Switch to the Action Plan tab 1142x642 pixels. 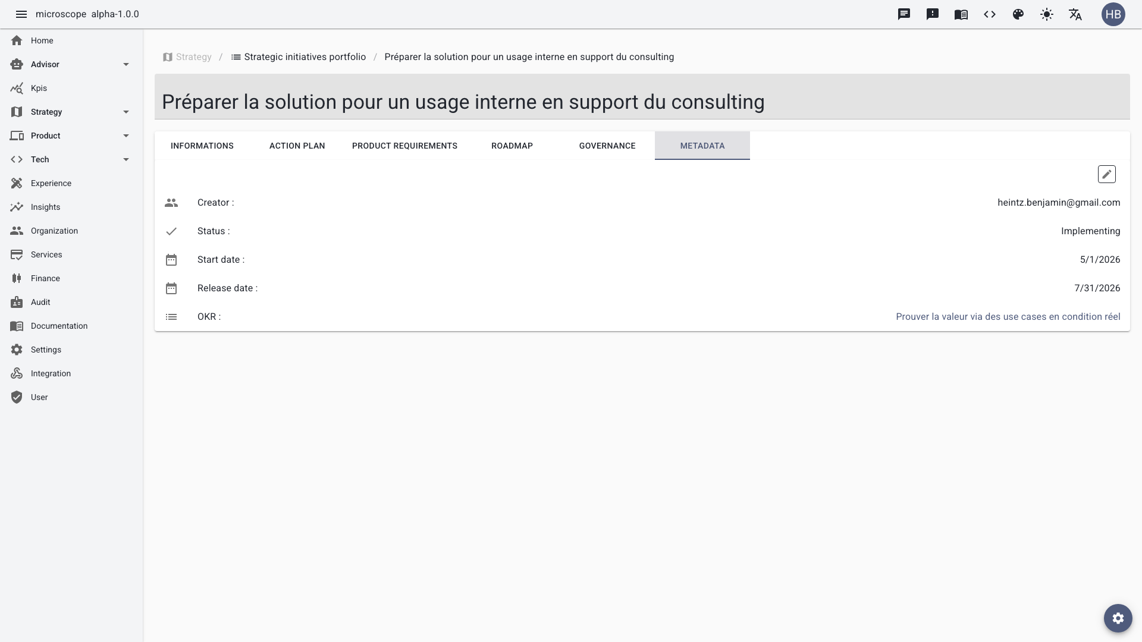(297, 146)
